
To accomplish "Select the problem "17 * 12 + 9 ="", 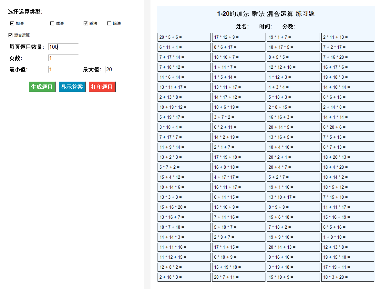I will 239,37.
